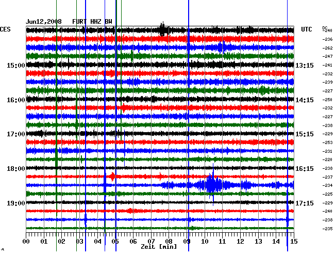Select the 18:00 local time label

[x=16, y=169]
